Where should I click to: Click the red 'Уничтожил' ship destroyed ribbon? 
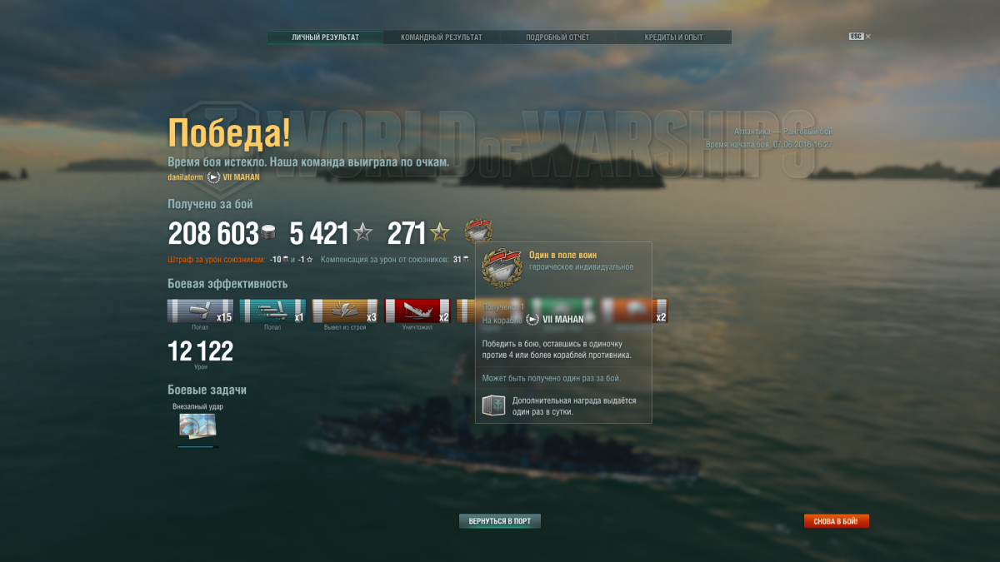coord(417,311)
